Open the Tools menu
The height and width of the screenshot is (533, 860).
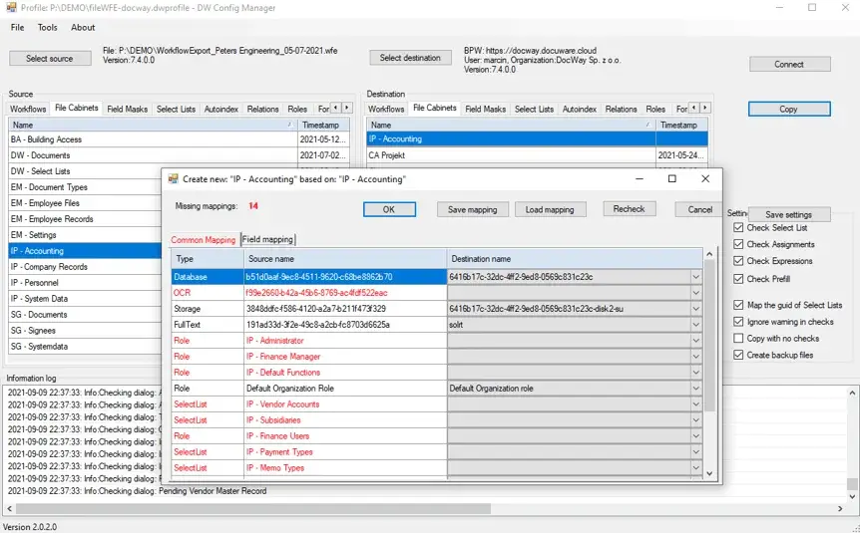tap(48, 27)
